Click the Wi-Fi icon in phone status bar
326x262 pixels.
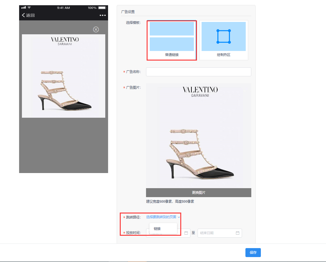(29, 7)
